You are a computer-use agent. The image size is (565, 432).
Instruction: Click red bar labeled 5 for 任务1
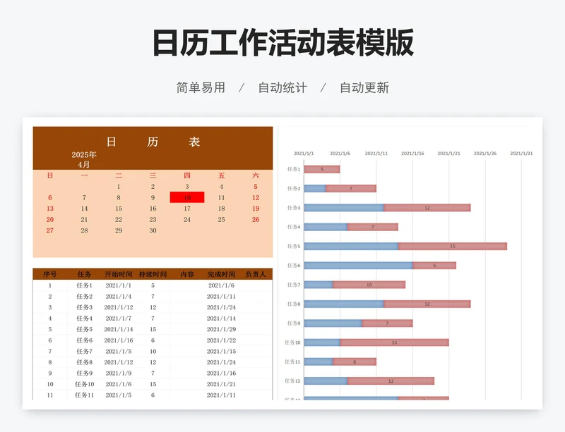click(x=322, y=169)
